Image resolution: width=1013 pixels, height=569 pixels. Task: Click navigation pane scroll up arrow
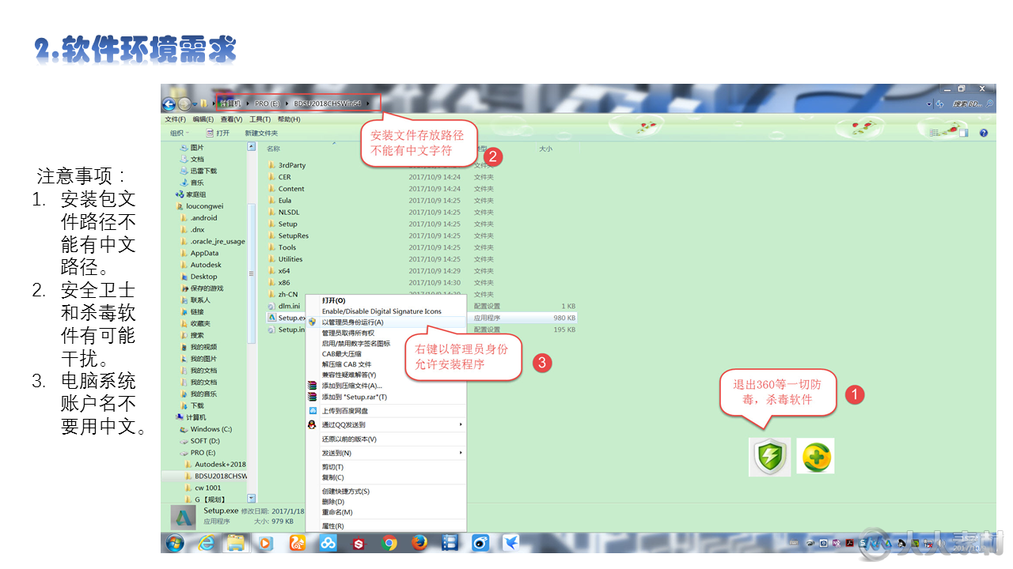(x=252, y=147)
